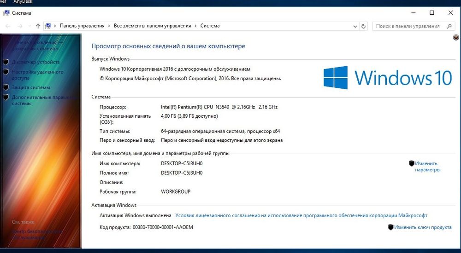Open recent locations dropdown beside Forward arrow
Image resolution: width=461 pixels, height=253 pixels.
(30, 26)
